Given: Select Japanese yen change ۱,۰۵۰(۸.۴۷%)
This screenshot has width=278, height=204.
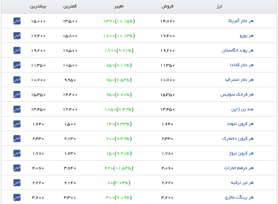Looking at the screenshot, I should click(x=119, y=110).
